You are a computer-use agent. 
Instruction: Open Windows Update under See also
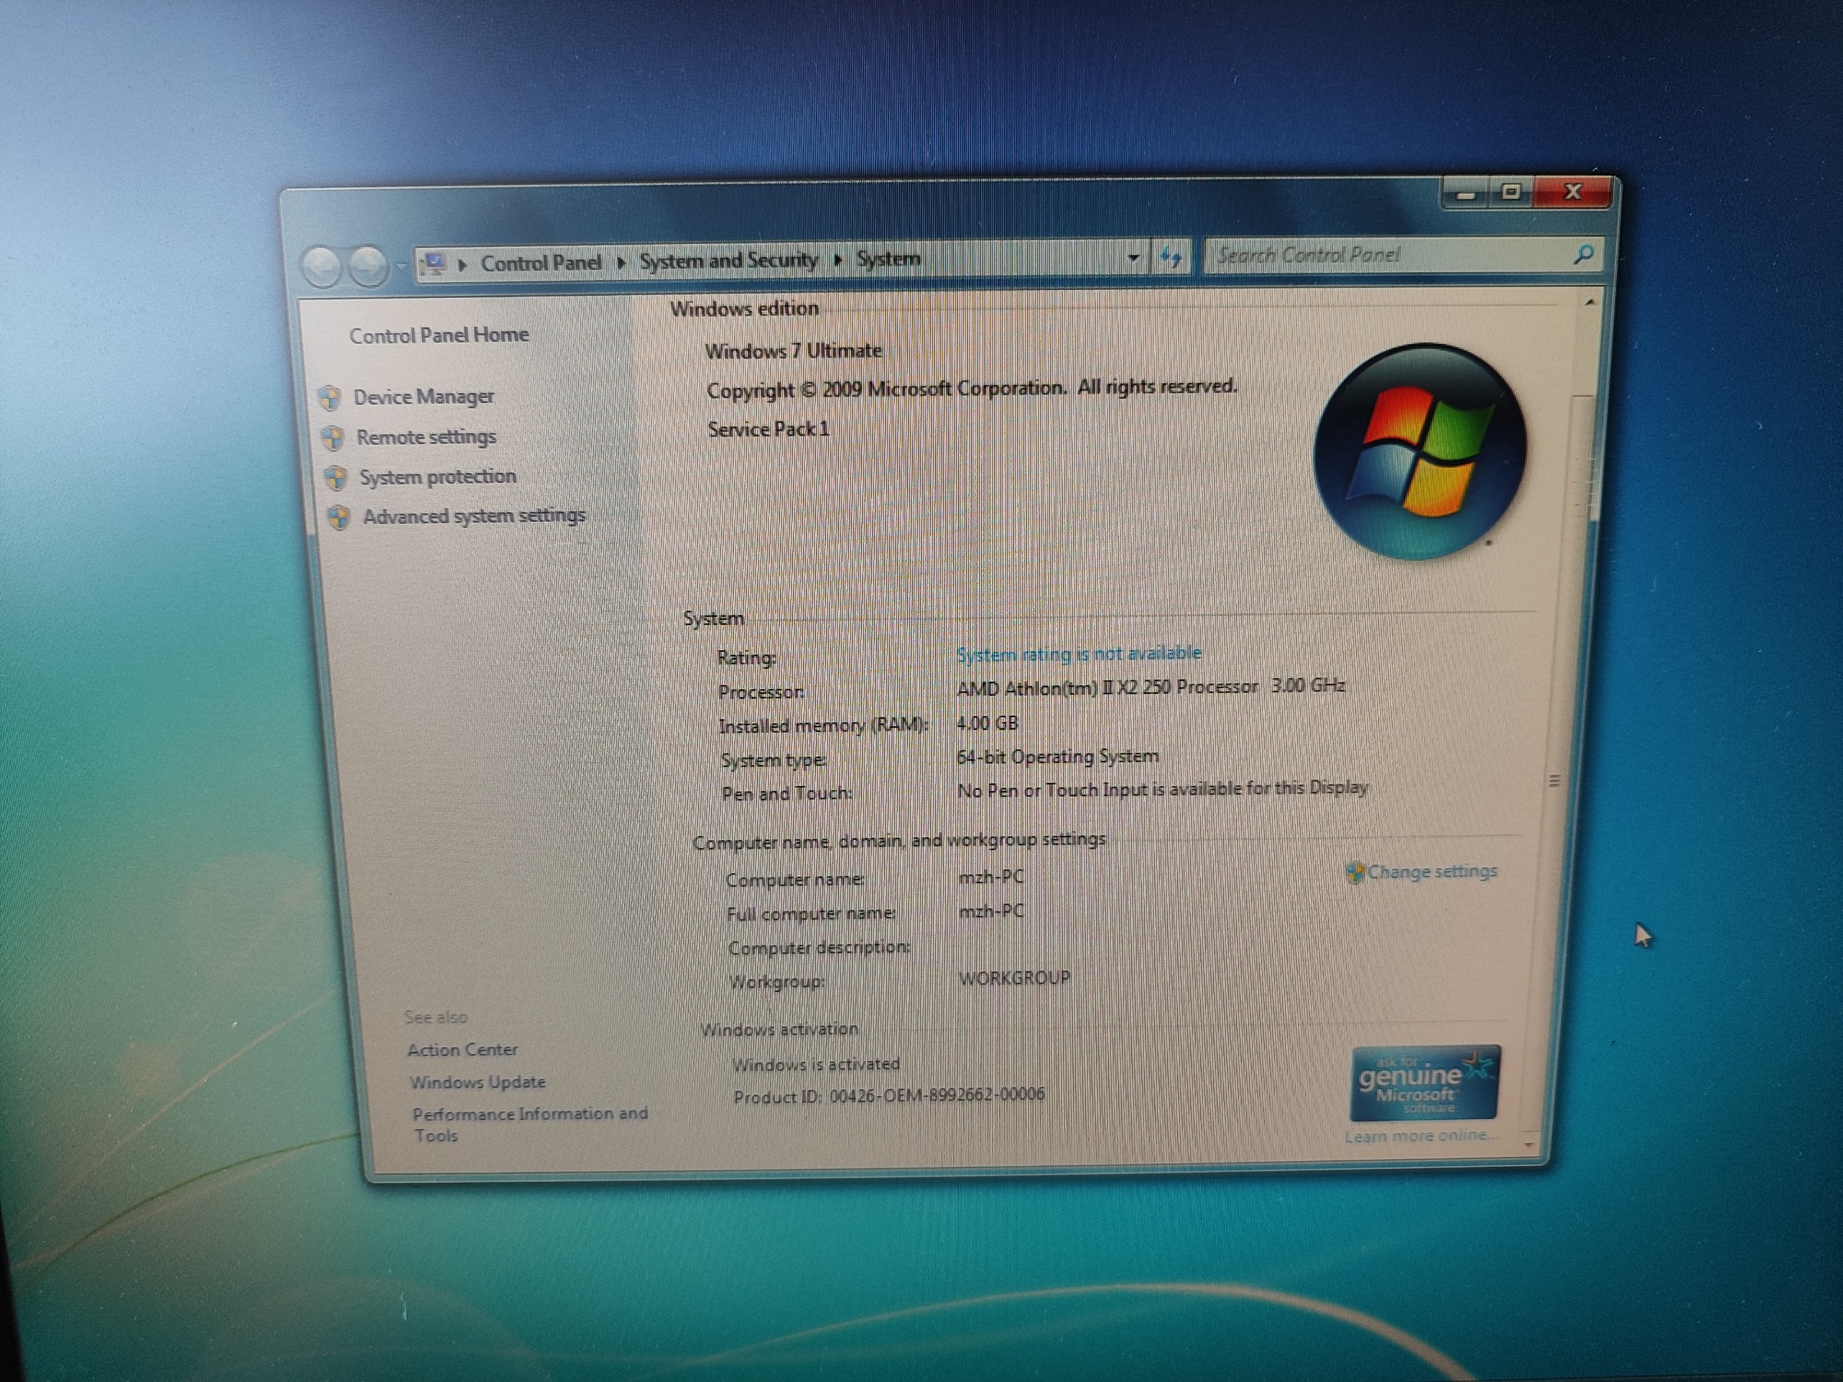477,1082
